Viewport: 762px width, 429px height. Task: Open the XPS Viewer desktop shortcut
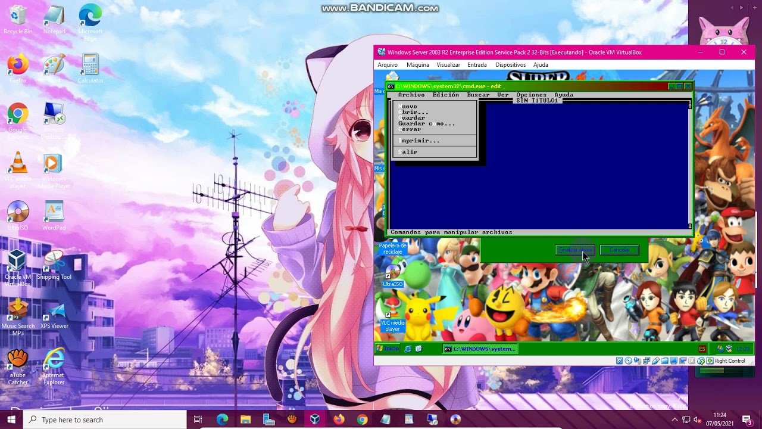(x=54, y=314)
